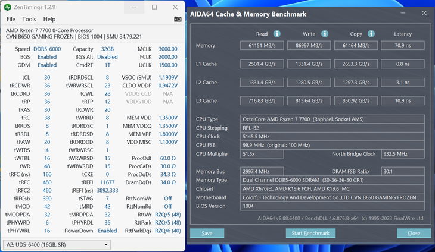Click North Bridge Clock field 932.5 MHz

click(x=403, y=154)
